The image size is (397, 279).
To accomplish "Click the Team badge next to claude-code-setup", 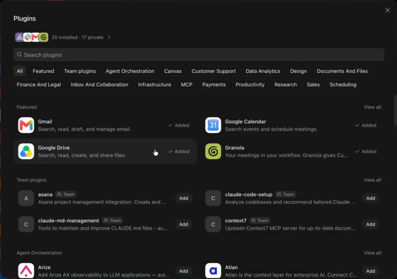I will (286, 194).
